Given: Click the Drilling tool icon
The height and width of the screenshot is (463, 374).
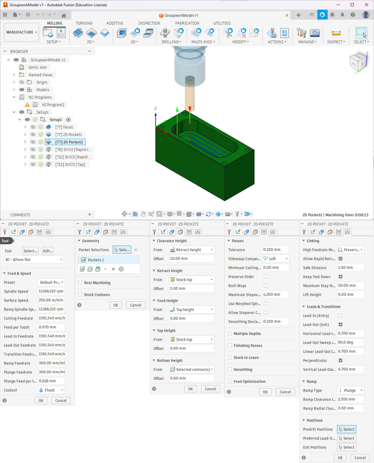Looking at the screenshot, I should tap(165, 33).
